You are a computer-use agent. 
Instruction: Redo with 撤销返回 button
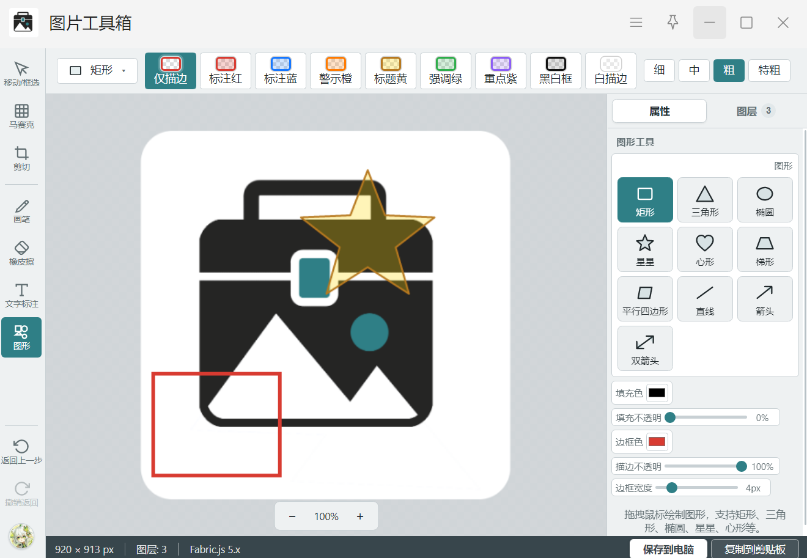point(21,494)
